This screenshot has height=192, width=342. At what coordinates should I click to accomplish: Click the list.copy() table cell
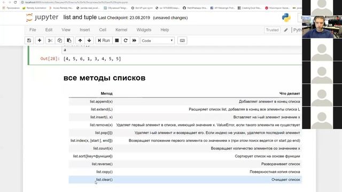click(105, 172)
